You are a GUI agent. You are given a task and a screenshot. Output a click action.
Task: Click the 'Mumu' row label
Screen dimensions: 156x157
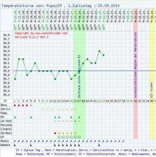[4, 113]
